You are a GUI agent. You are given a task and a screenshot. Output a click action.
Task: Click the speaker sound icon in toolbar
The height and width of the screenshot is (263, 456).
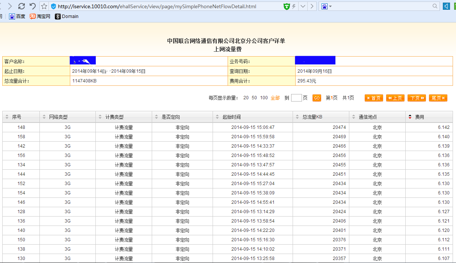pos(447,6)
